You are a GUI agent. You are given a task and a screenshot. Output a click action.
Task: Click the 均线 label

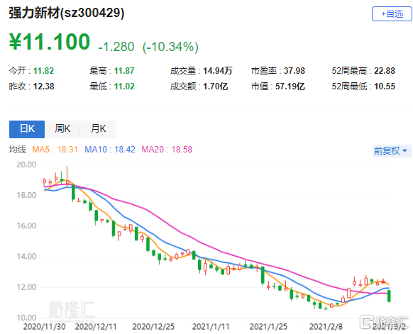point(17,150)
